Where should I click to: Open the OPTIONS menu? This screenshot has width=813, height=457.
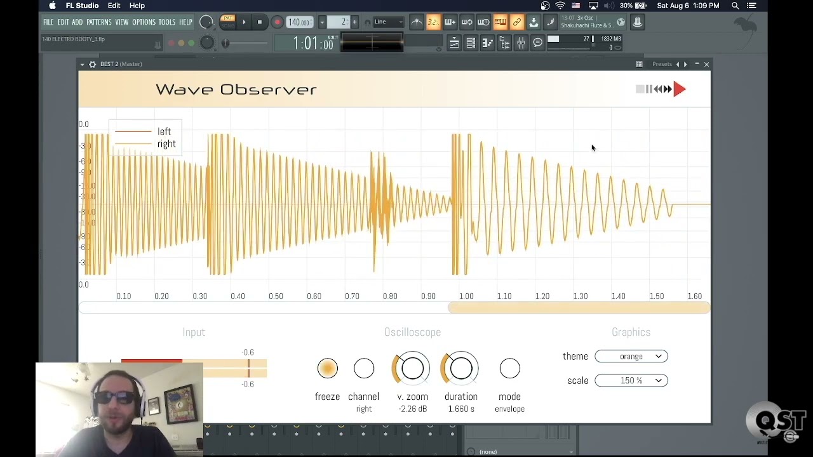tap(144, 22)
